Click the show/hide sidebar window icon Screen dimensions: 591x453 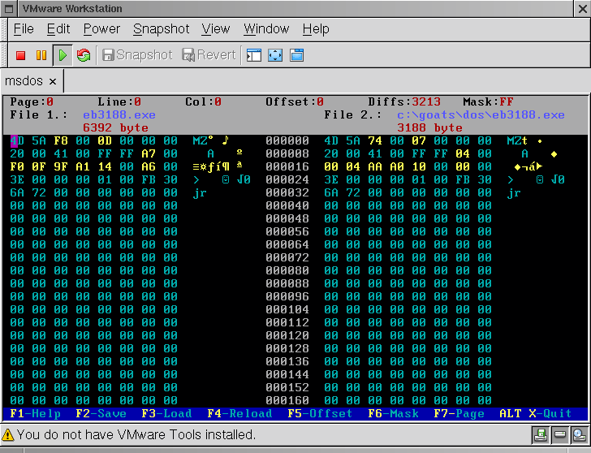(x=254, y=55)
